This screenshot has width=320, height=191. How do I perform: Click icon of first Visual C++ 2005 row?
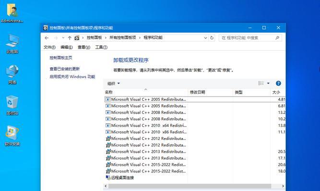pos(108,99)
